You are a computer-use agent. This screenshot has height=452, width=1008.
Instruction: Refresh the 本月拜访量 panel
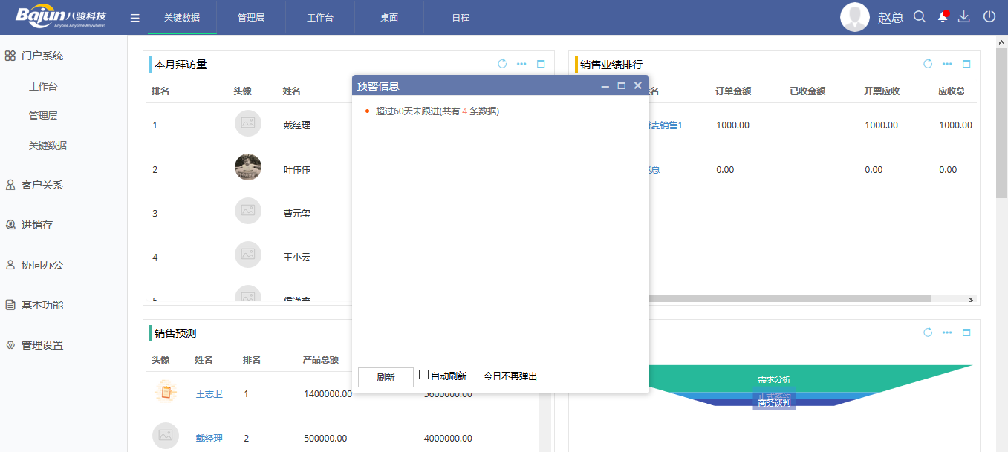[502, 64]
